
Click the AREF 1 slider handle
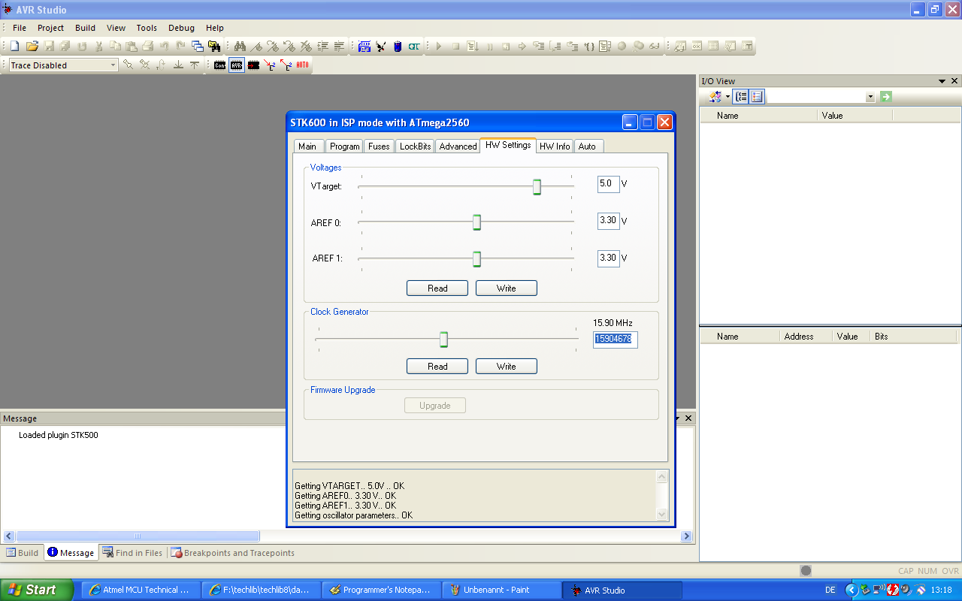coord(476,258)
